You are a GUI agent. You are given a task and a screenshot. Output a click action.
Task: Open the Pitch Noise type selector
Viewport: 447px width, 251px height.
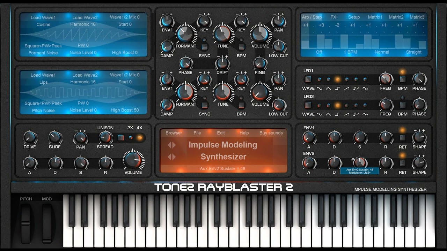click(43, 111)
